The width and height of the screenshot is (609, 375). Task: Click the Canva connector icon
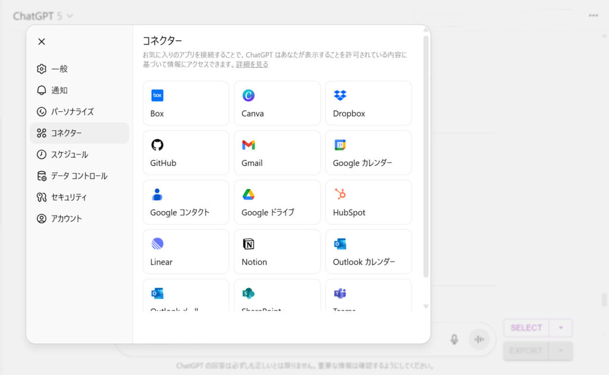[249, 95]
